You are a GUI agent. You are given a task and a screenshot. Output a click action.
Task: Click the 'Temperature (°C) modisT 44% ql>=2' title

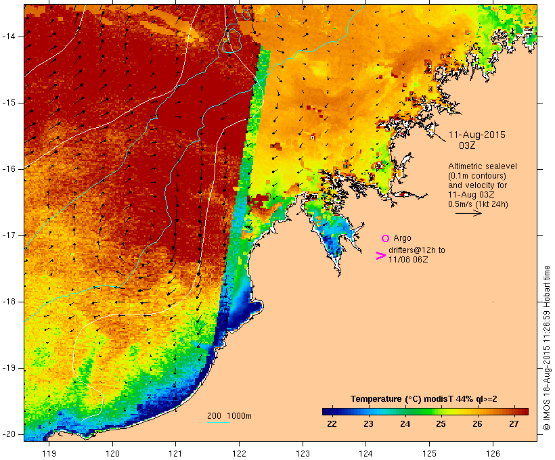[424, 399]
